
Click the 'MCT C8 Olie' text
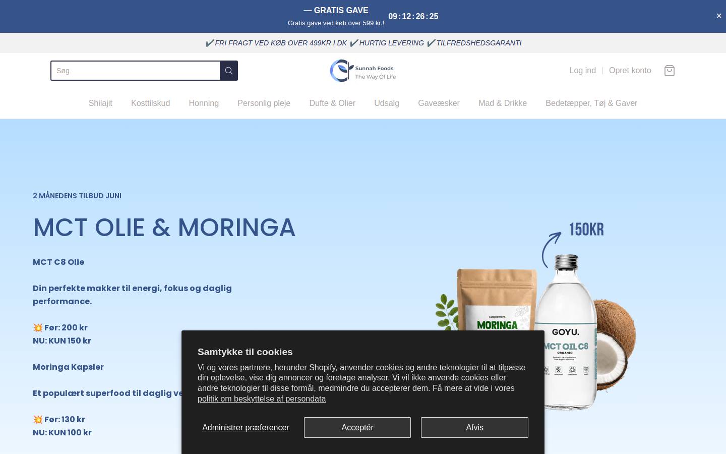click(x=58, y=262)
